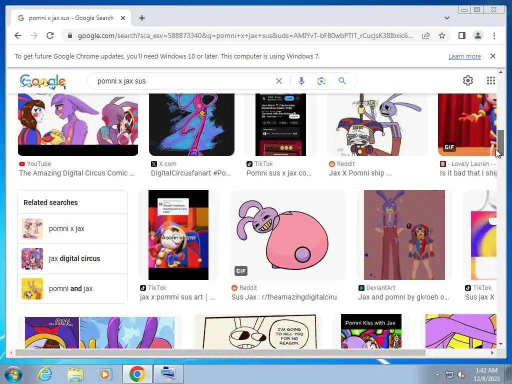Switch to Chrome in the taskbar
The width and height of the screenshot is (512, 384).
point(137,374)
